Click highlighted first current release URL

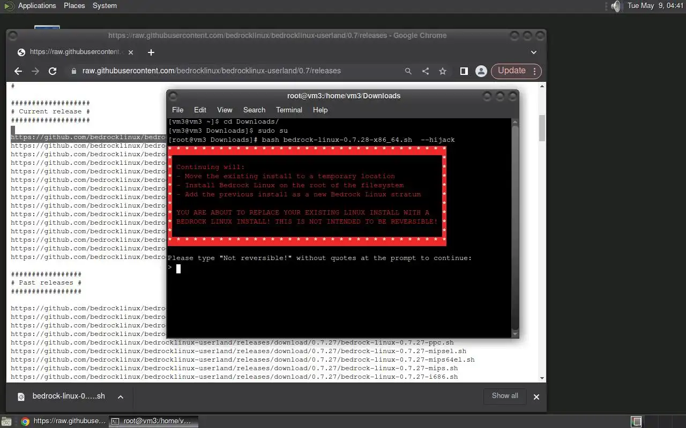[88, 137]
